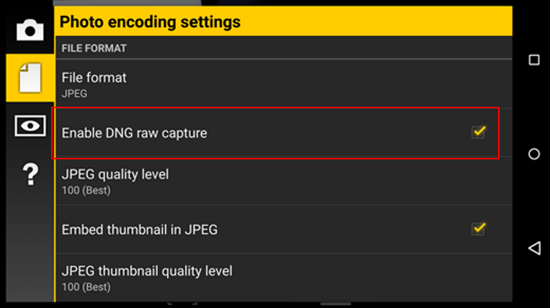Open the camera settings sidebar icon
Image resolution: width=550 pixels, height=308 pixels.
30,30
